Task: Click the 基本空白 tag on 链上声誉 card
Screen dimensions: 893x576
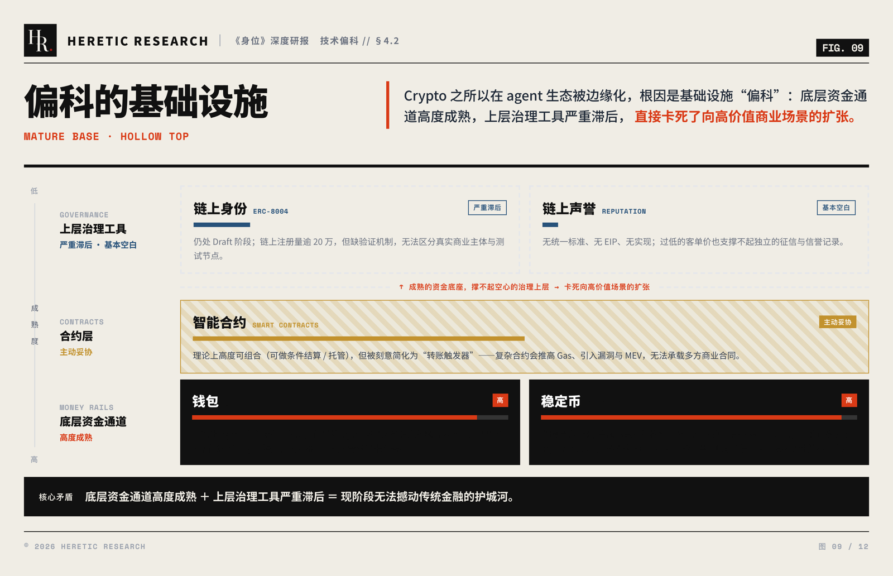Action: [x=836, y=208]
